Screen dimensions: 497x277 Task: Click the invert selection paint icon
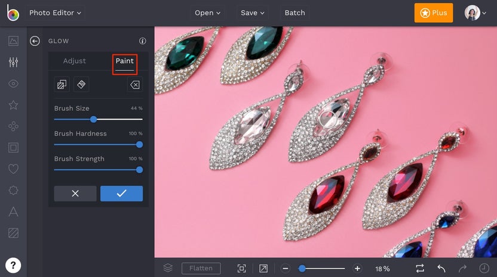click(62, 85)
